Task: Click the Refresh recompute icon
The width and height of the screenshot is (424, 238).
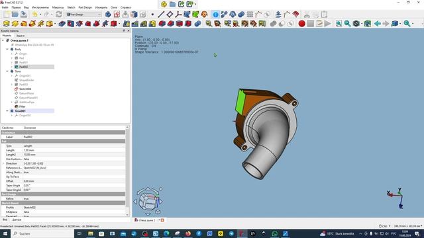Action: pos(59,15)
